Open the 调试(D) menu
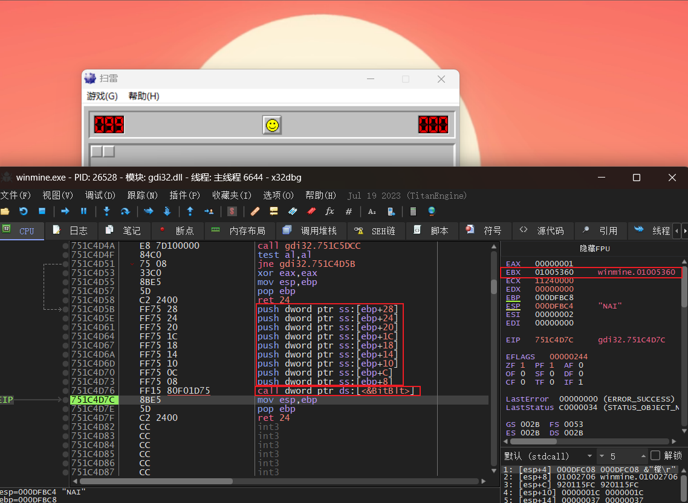 click(100, 196)
